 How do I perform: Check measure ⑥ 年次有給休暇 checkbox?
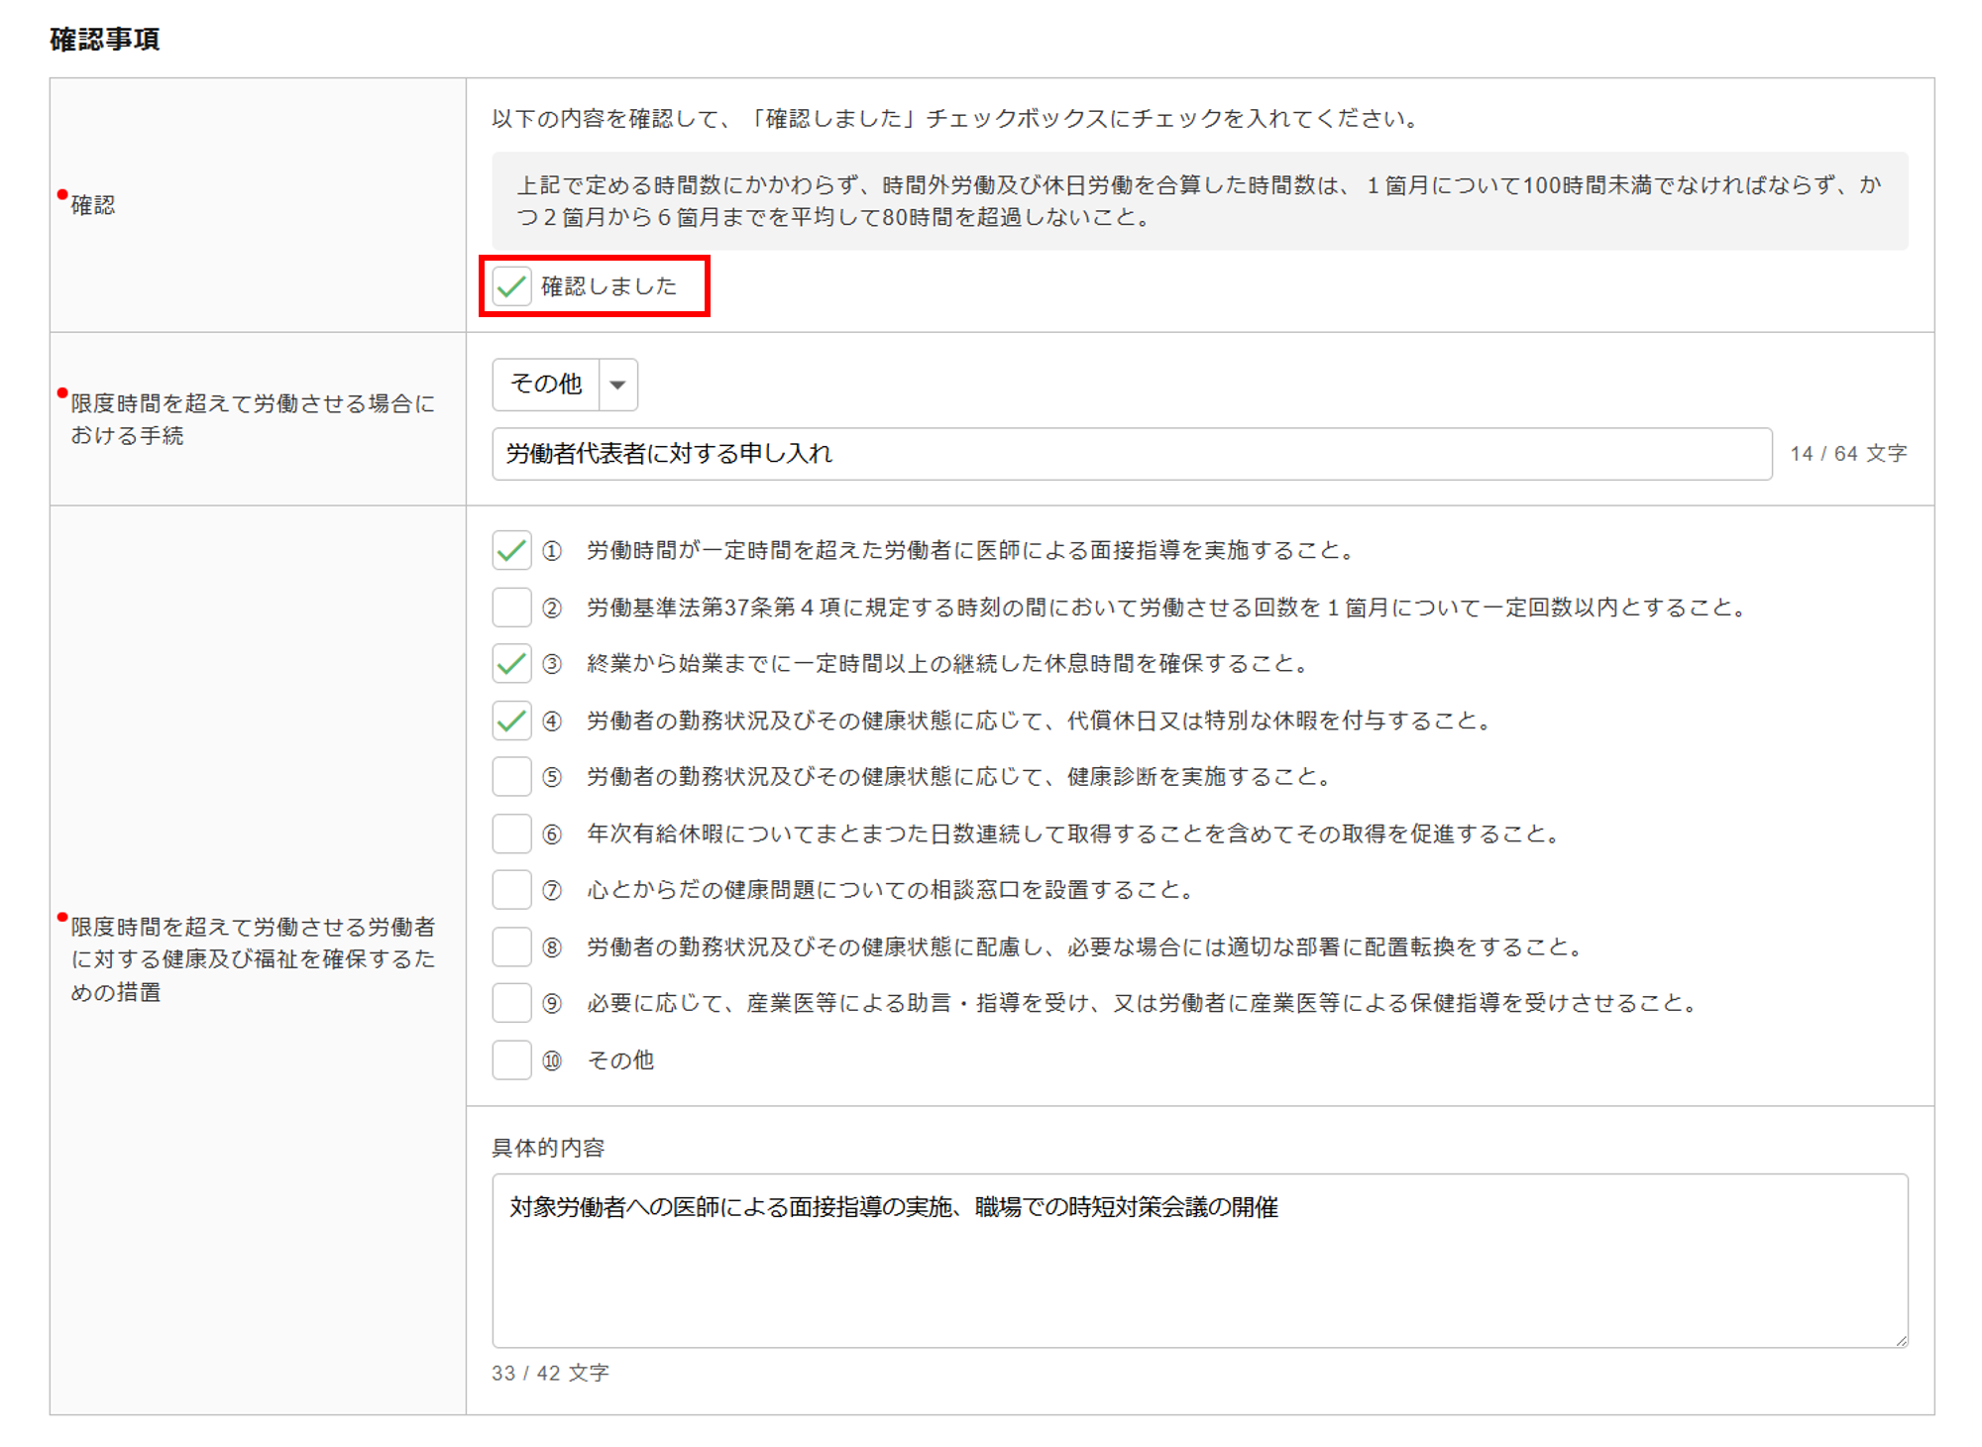[511, 834]
